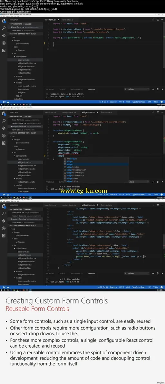Screen dimensions: 165x384
Task: Kill terminal with trash icon, Ln 60 frame
Action: point(157,273)
